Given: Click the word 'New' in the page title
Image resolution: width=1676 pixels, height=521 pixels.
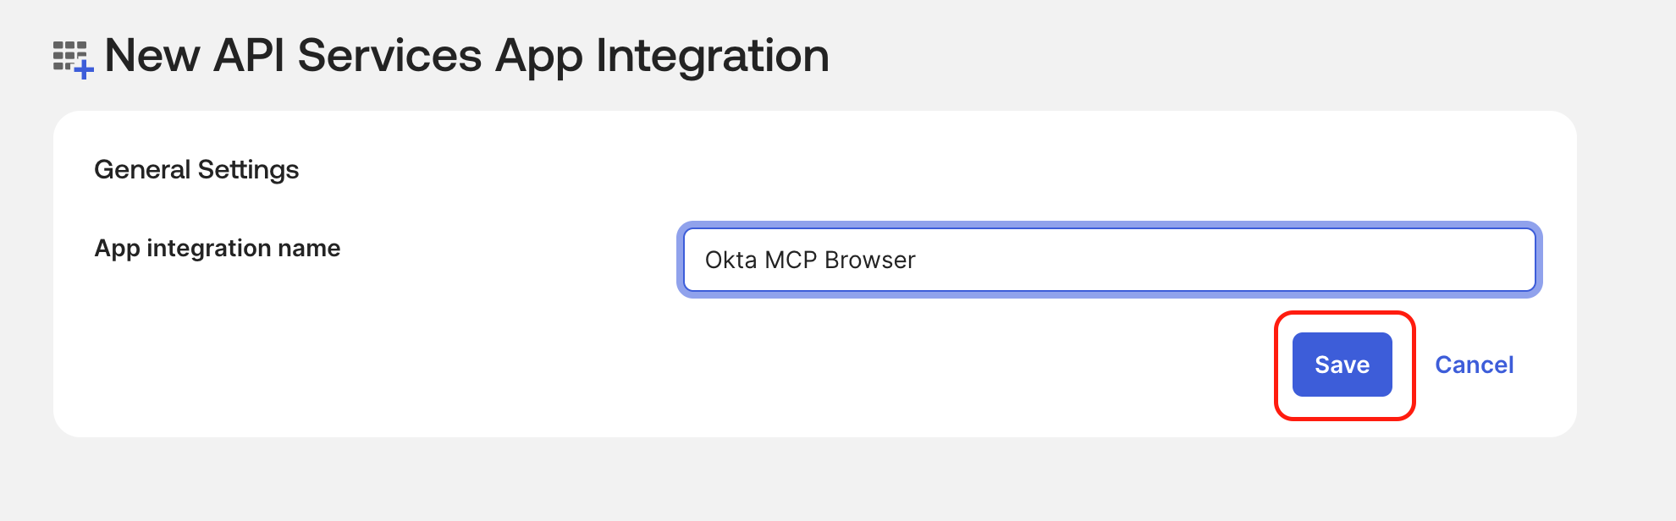Looking at the screenshot, I should coord(152,56).
